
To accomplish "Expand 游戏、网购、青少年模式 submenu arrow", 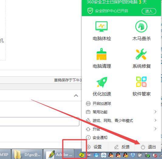I will (155, 120).
